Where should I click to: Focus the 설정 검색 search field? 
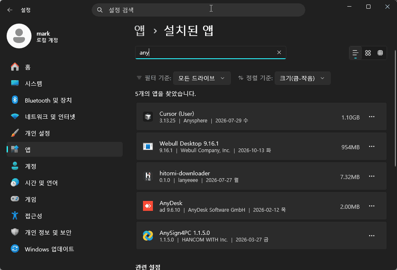point(198,10)
